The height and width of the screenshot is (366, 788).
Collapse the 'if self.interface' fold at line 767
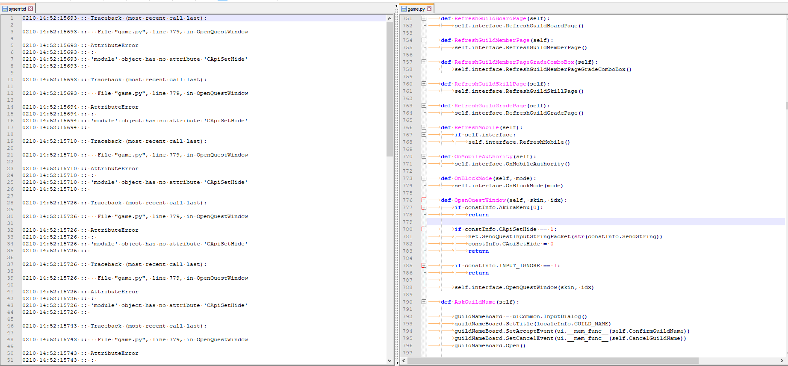pos(424,135)
